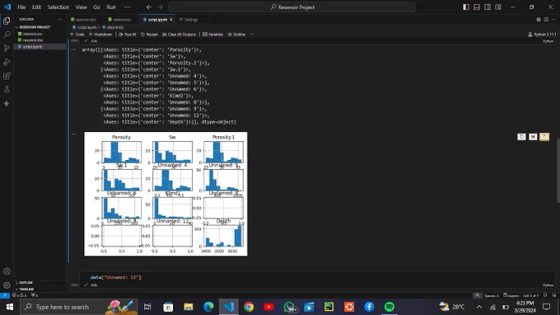Open Spotify from the taskbar
Screen dimensions: 560x315
pyautogui.click(x=390, y=307)
